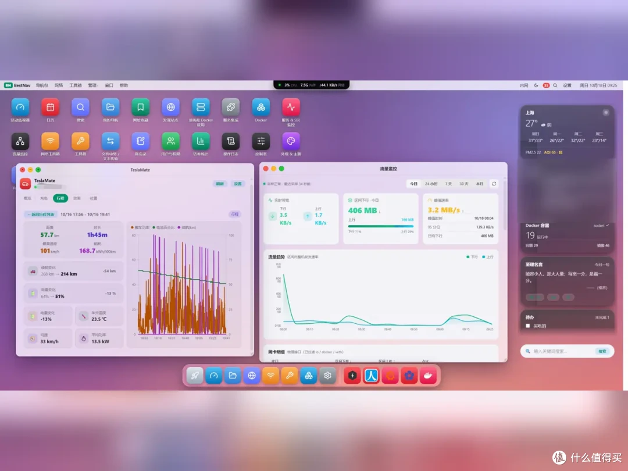This screenshot has width=628, height=471.
Task: Click the rocket launcher icon in the dock
Action: coord(195,376)
